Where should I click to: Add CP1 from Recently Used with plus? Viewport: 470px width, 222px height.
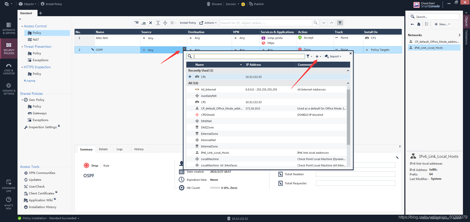pyautogui.click(x=190, y=77)
